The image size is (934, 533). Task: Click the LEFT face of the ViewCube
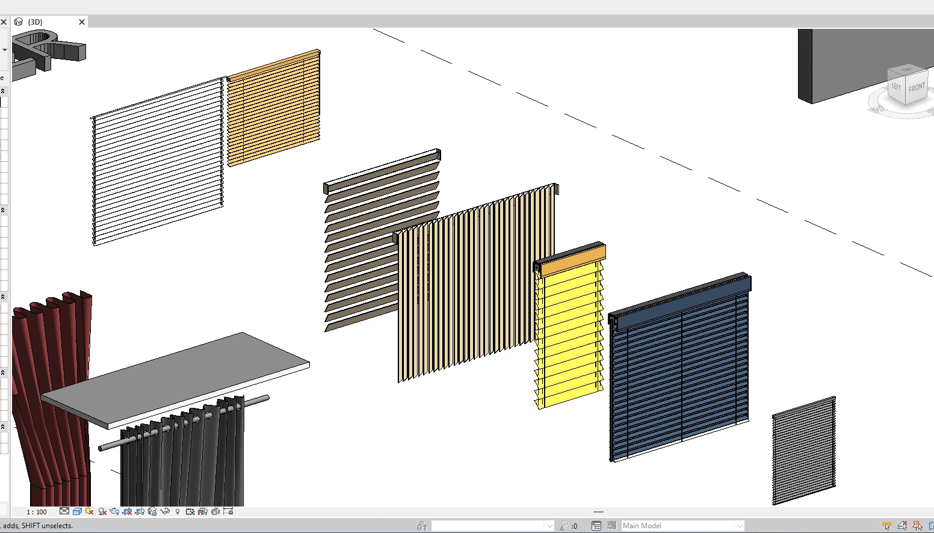pos(896,87)
